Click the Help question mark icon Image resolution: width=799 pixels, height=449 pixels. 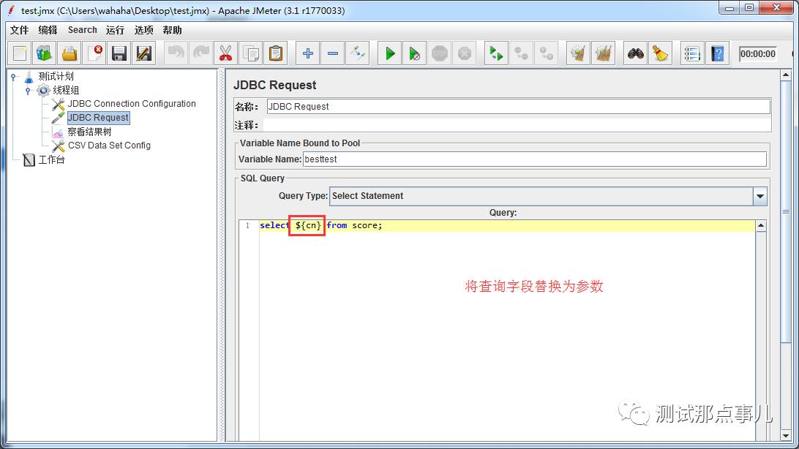[718, 53]
